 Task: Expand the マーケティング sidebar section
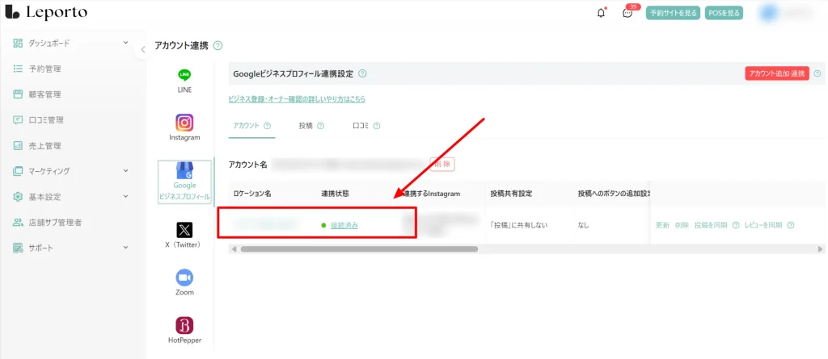click(x=125, y=171)
